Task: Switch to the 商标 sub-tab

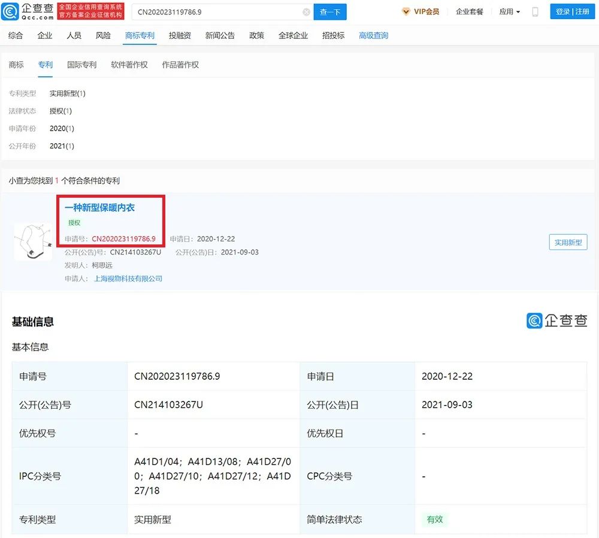Action: [x=16, y=65]
